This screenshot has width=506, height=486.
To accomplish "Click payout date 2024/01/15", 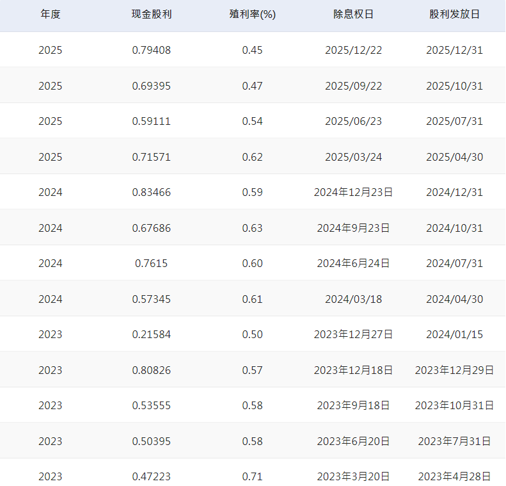I will [454, 334].
